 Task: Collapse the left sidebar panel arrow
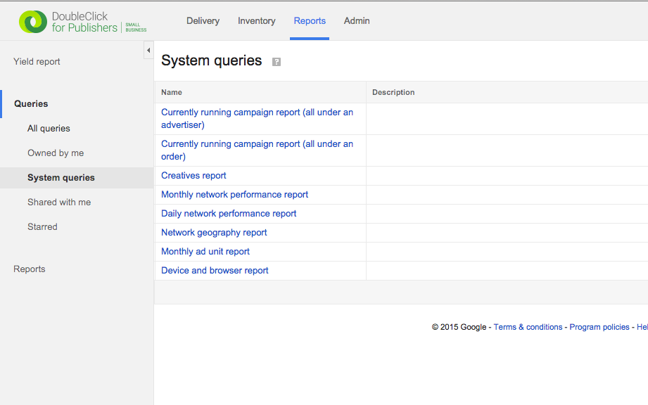click(x=148, y=50)
